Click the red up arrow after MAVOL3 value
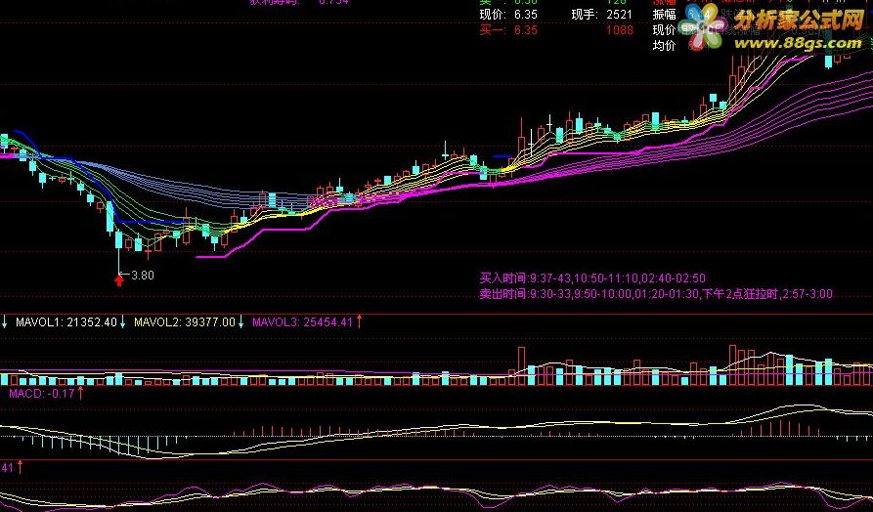 coord(359,321)
